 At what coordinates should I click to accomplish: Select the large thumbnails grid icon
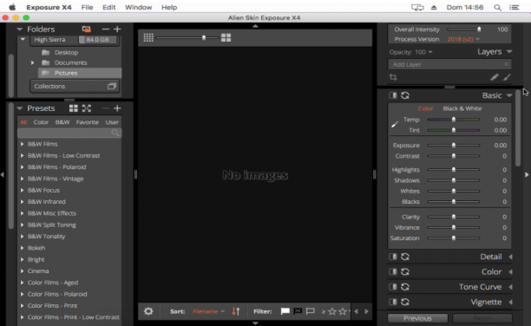click(226, 37)
